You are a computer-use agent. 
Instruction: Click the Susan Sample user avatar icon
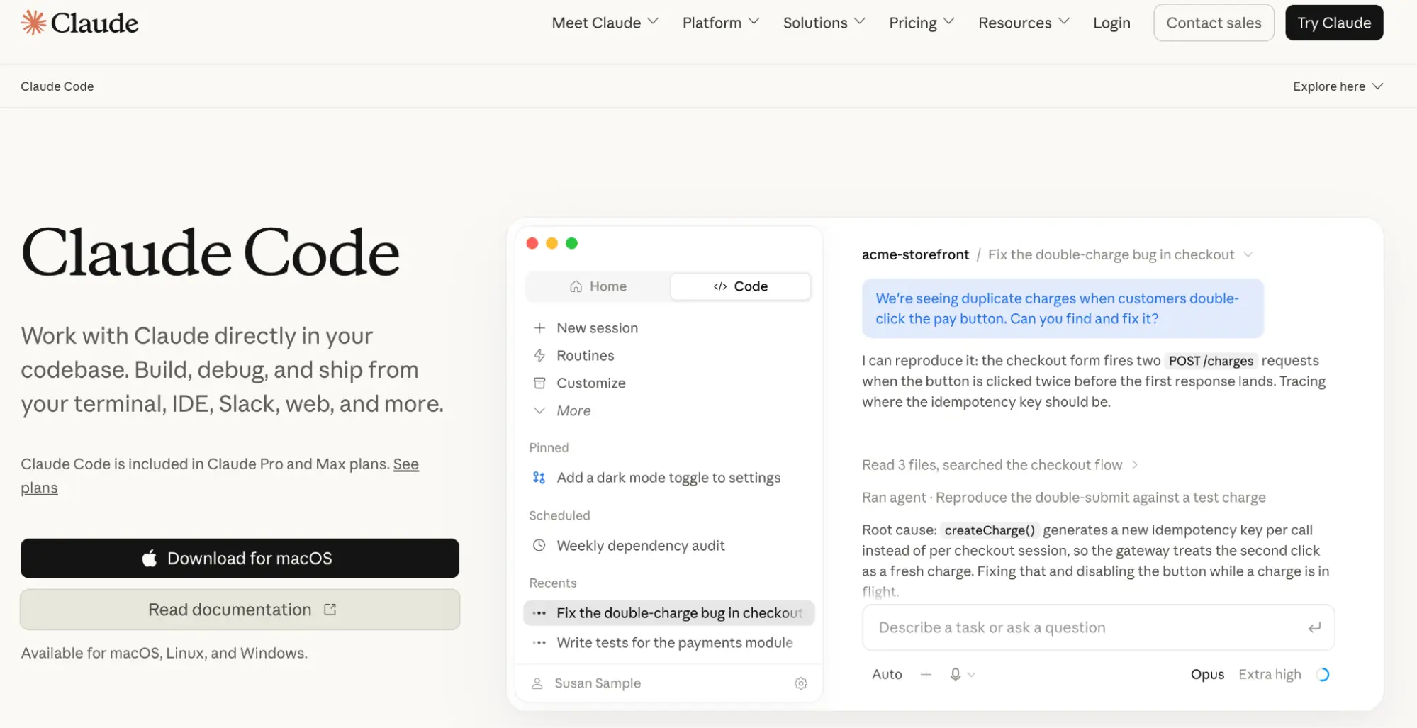537,683
